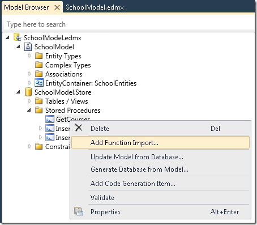The image size is (257, 225).
Task: Click the Delete X icon in context menu
Action: coord(79,128)
